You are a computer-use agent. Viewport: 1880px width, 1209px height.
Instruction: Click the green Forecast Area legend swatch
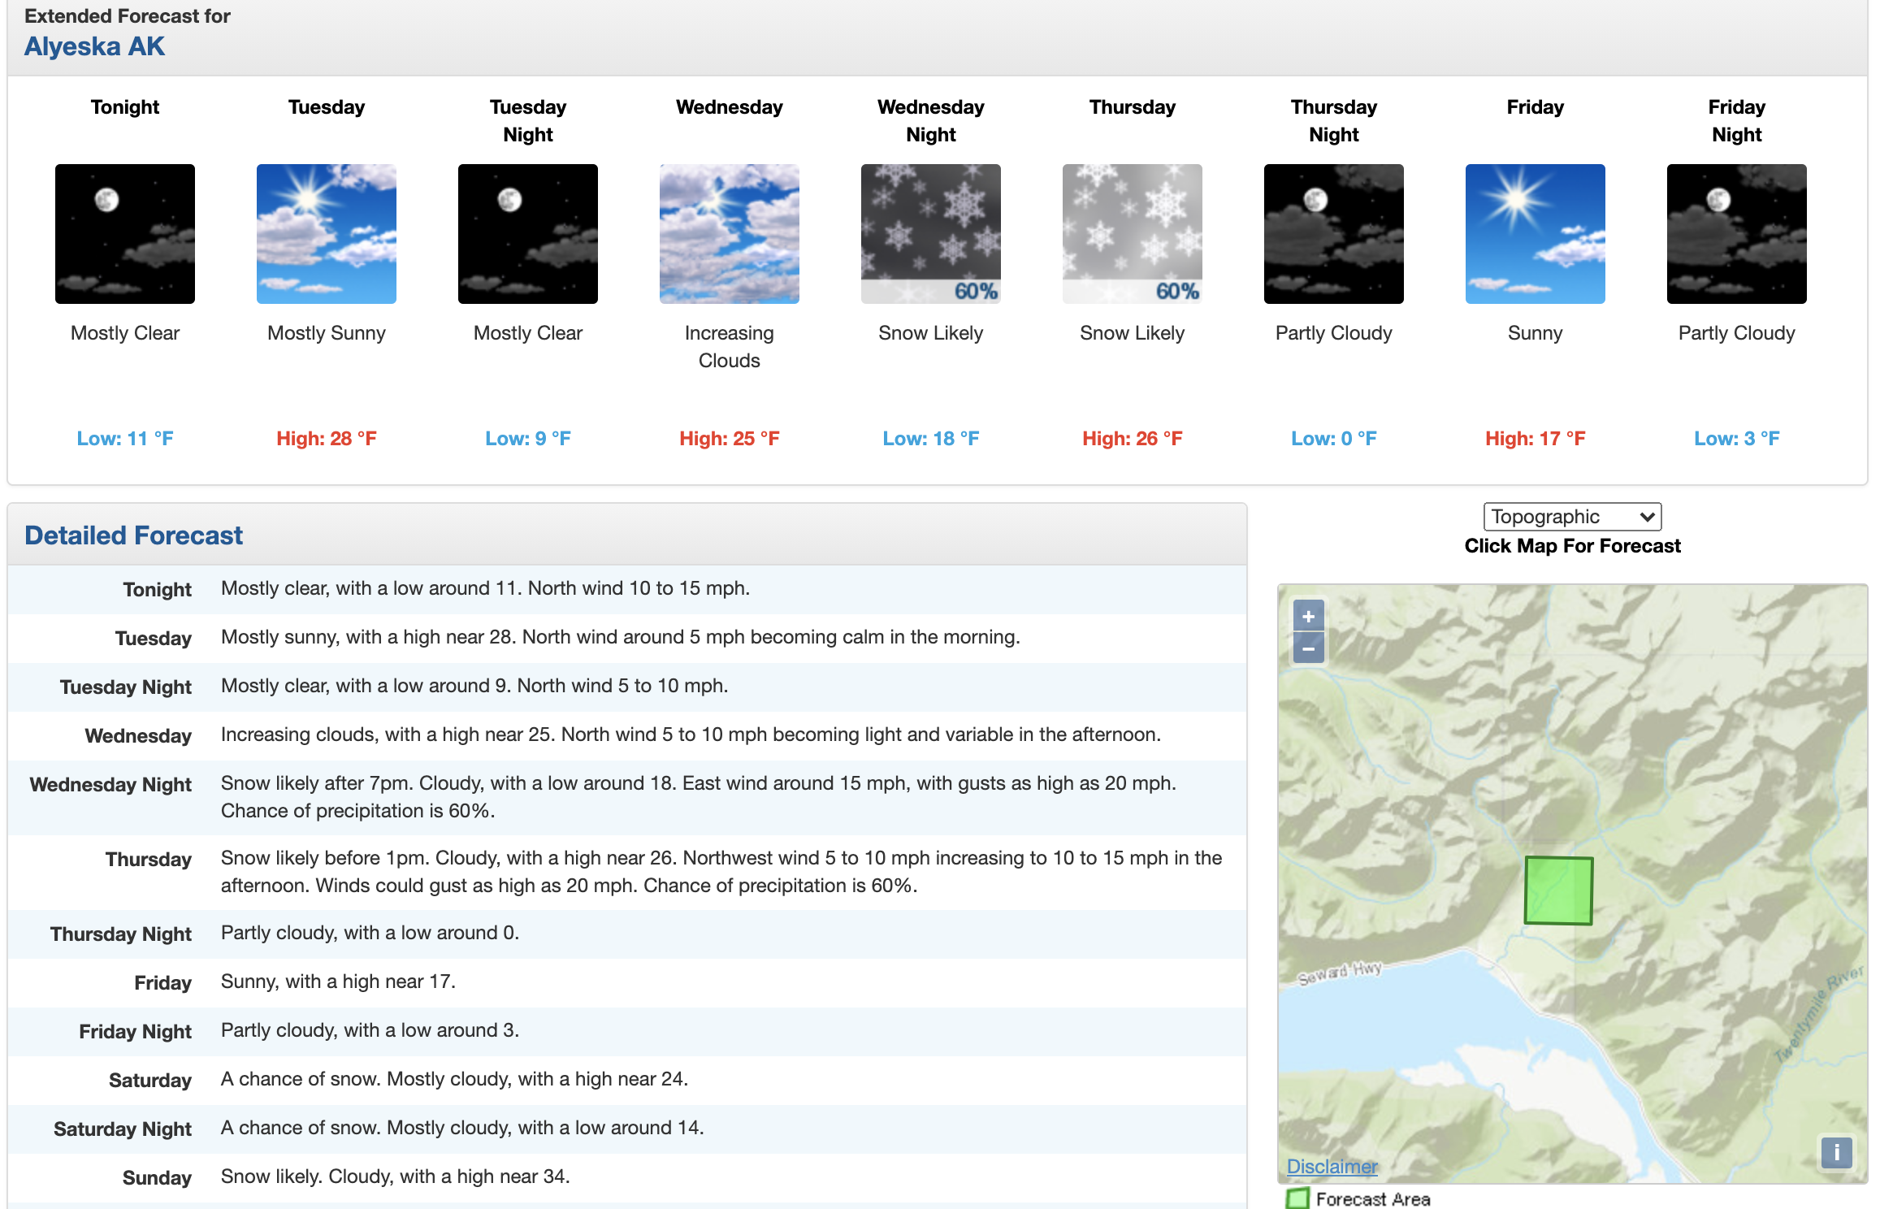[1298, 1198]
